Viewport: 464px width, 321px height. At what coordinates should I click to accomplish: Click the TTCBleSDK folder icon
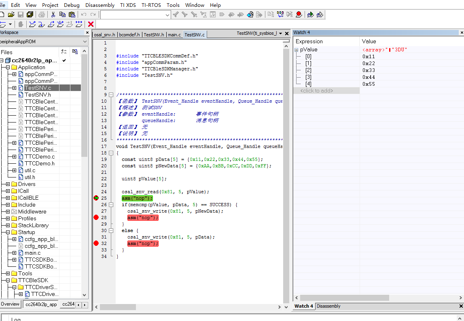pos(14,280)
